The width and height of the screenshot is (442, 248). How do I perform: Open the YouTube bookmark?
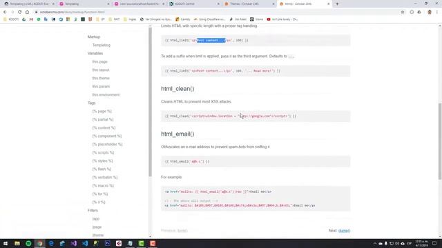(282, 19)
